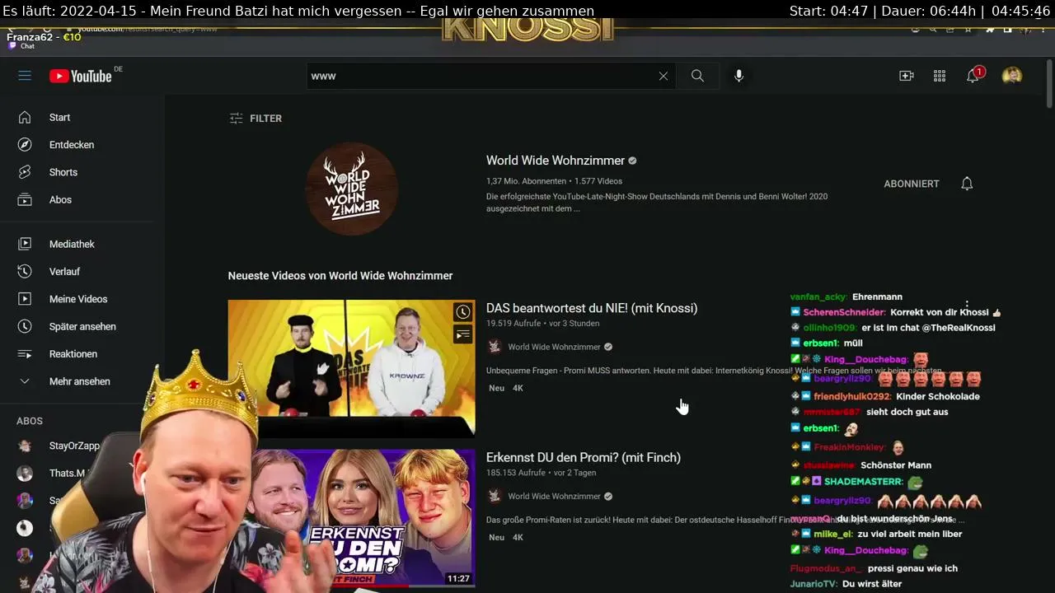Click the small channel avatar under 'DAS beantwortest du NIE!'

pyautogui.click(x=495, y=347)
